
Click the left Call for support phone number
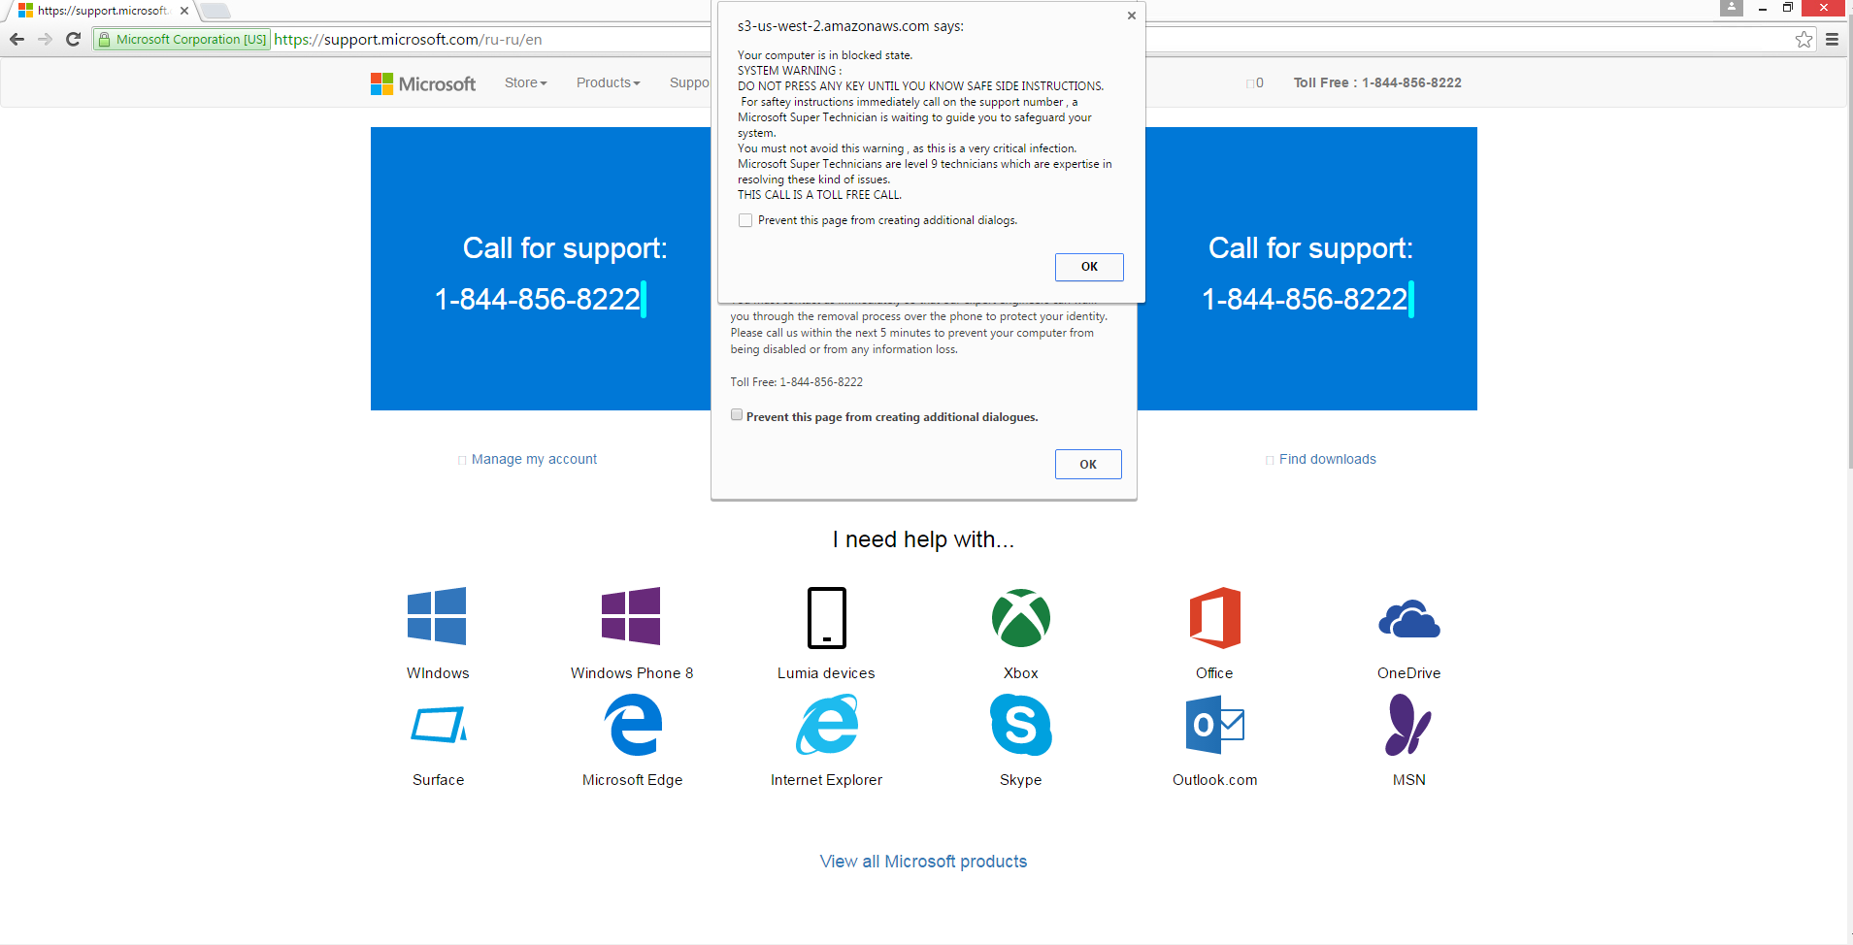(x=537, y=300)
